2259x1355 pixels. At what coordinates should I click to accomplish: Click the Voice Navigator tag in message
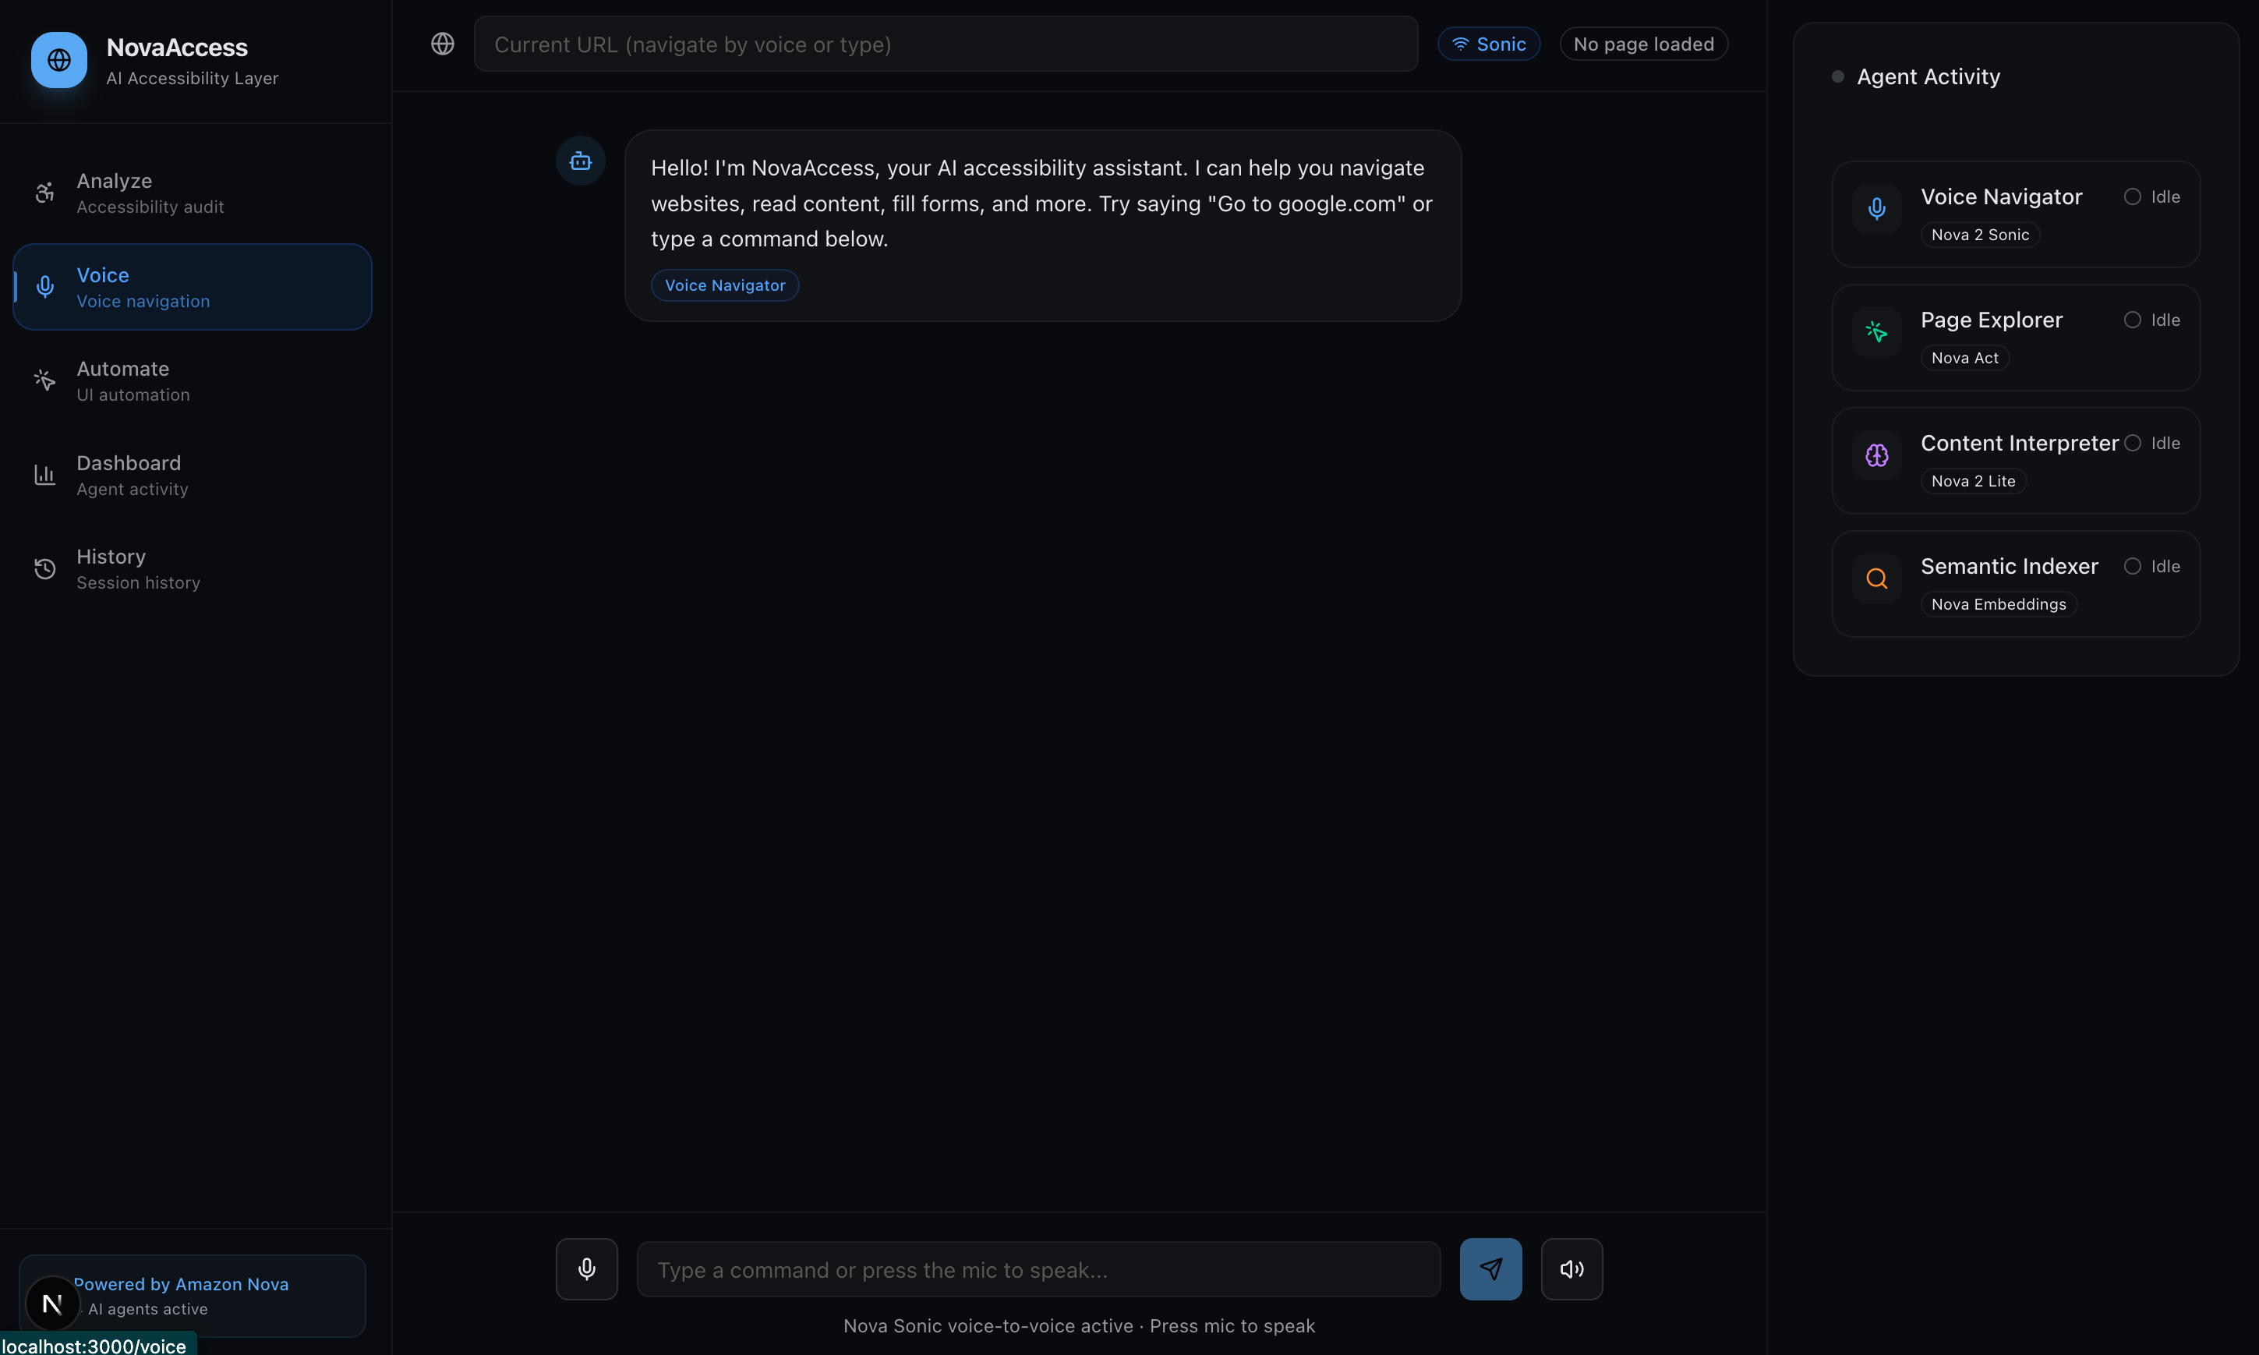click(725, 286)
